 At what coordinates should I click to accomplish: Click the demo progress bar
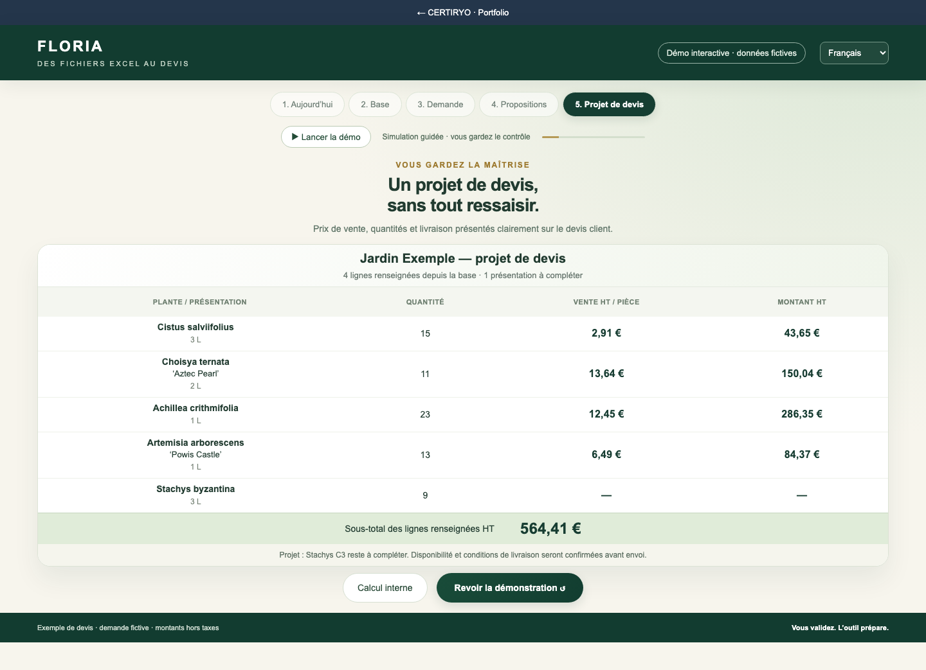593,137
